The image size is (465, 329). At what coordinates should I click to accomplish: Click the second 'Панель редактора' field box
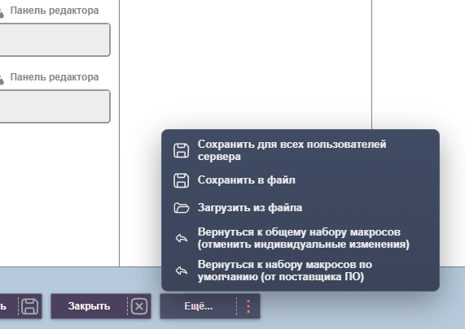coord(55,106)
